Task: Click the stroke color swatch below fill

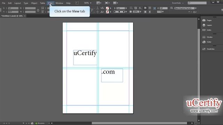Action: [x=107, y=12]
